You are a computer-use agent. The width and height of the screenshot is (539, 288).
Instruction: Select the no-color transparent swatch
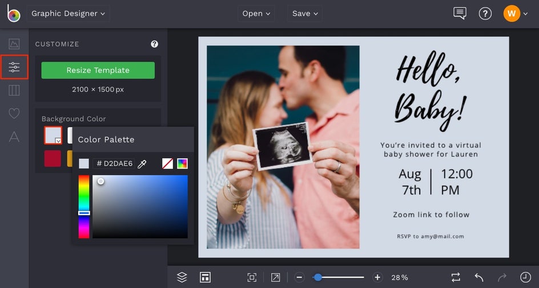pyautogui.click(x=167, y=164)
